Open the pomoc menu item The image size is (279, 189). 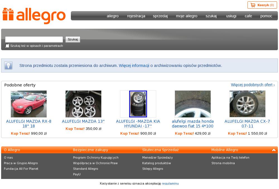click(266, 16)
